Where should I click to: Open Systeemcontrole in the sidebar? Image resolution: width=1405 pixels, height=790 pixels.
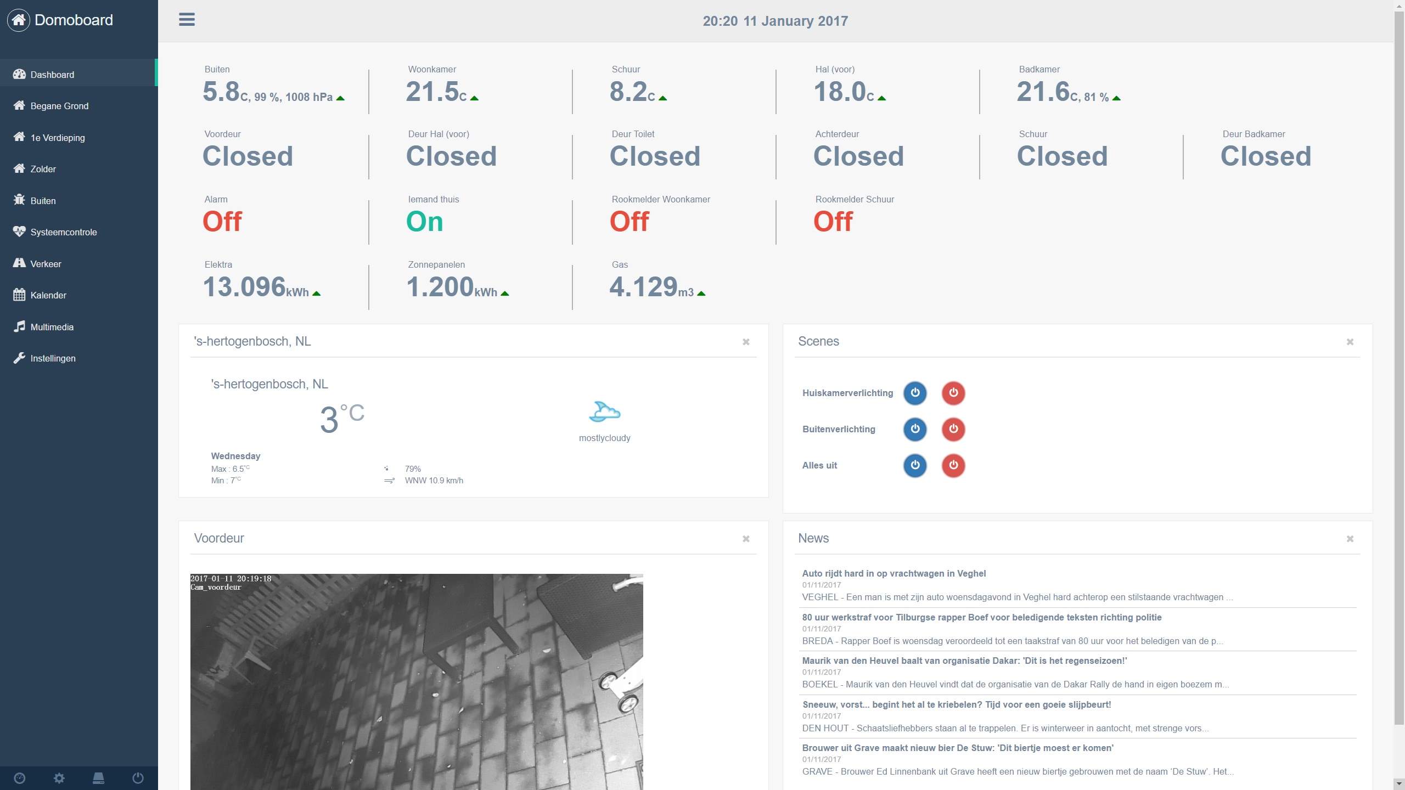(78, 232)
